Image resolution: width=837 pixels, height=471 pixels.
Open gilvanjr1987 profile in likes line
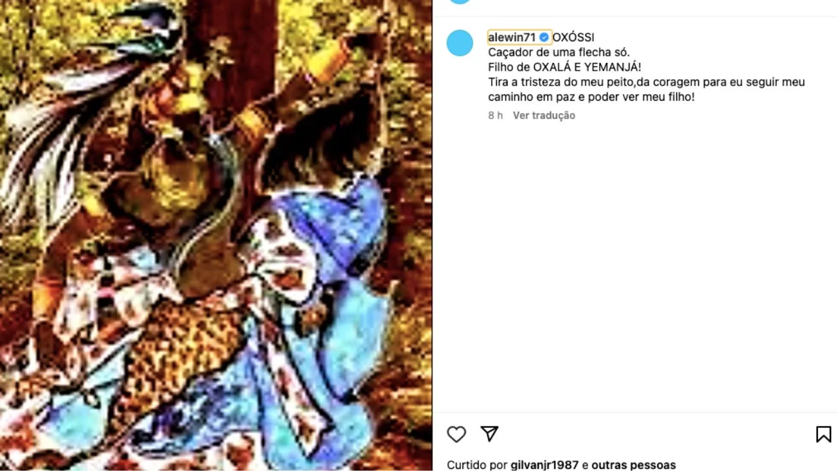tap(545, 465)
